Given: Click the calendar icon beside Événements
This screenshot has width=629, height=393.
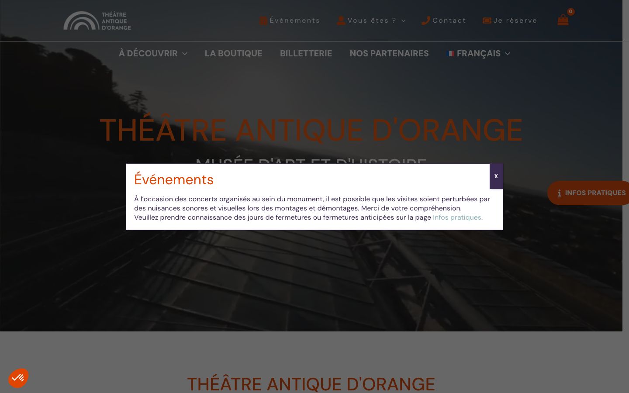Looking at the screenshot, I should pos(263,21).
